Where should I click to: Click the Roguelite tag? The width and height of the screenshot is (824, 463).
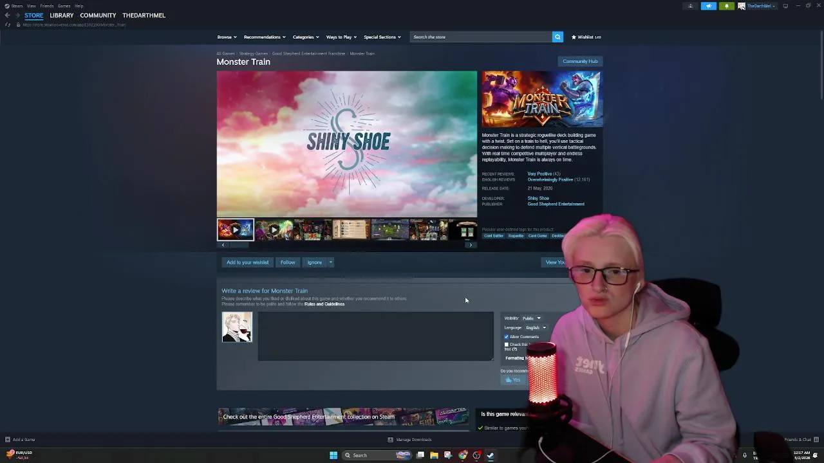pos(516,236)
